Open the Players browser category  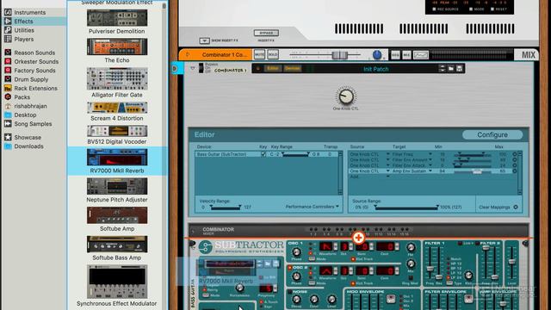[24, 39]
